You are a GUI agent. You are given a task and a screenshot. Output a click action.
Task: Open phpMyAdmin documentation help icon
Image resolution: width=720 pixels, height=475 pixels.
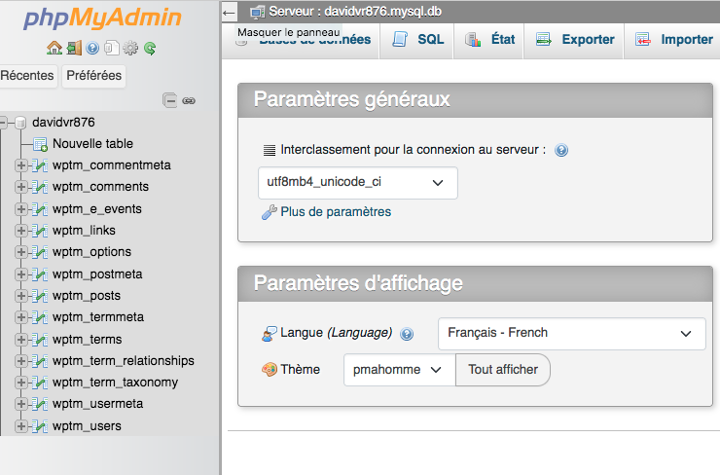tap(92, 48)
